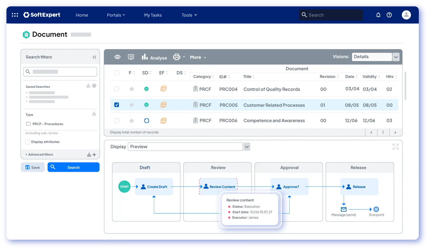Open the Visions Details dropdown
Viewport: 429px width, 250px height.
pos(396,57)
